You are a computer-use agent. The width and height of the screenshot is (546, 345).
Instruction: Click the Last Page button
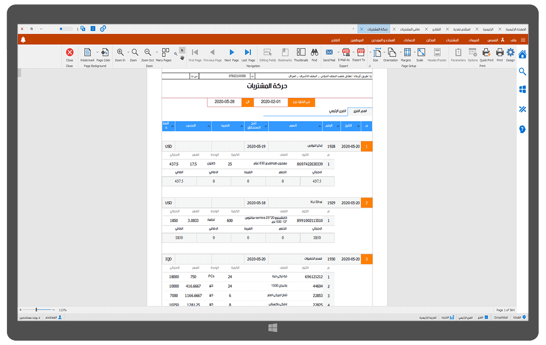tap(248, 53)
